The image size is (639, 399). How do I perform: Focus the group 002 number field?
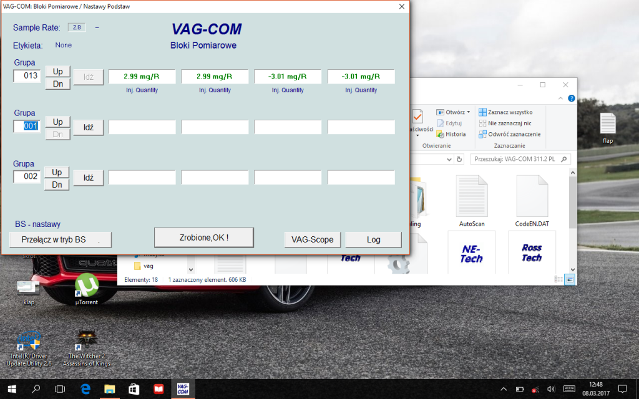(27, 176)
